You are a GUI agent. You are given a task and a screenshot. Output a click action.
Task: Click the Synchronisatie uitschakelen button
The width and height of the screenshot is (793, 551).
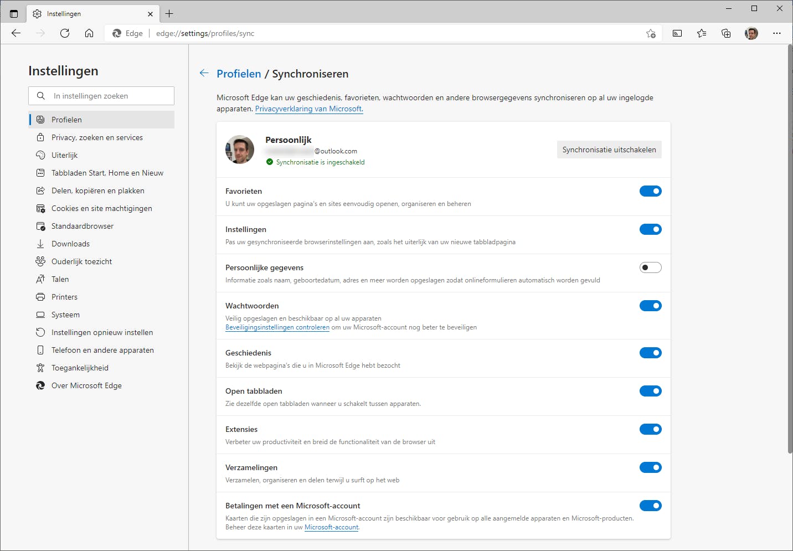pos(609,150)
